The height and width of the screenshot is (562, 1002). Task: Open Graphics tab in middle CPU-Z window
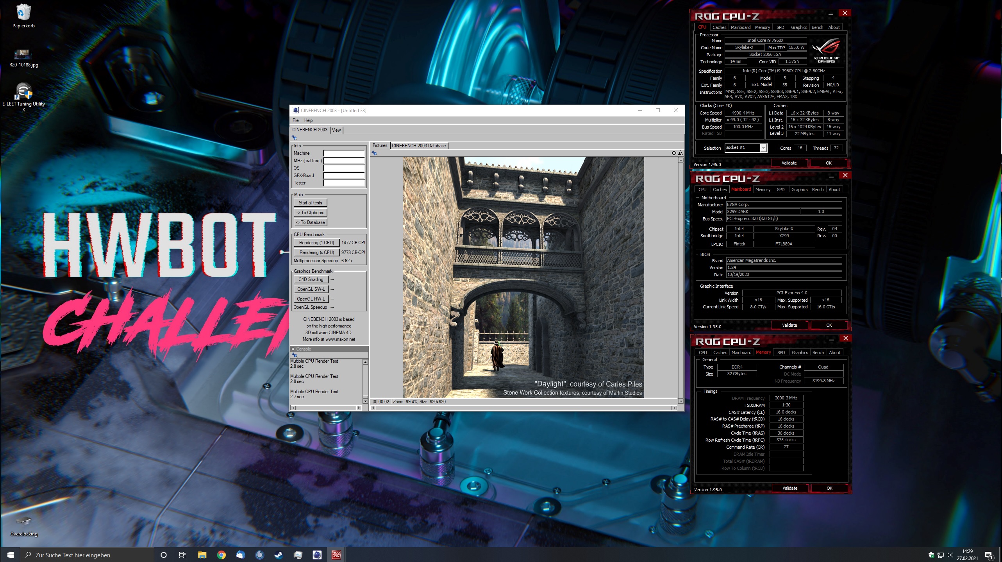coord(799,190)
